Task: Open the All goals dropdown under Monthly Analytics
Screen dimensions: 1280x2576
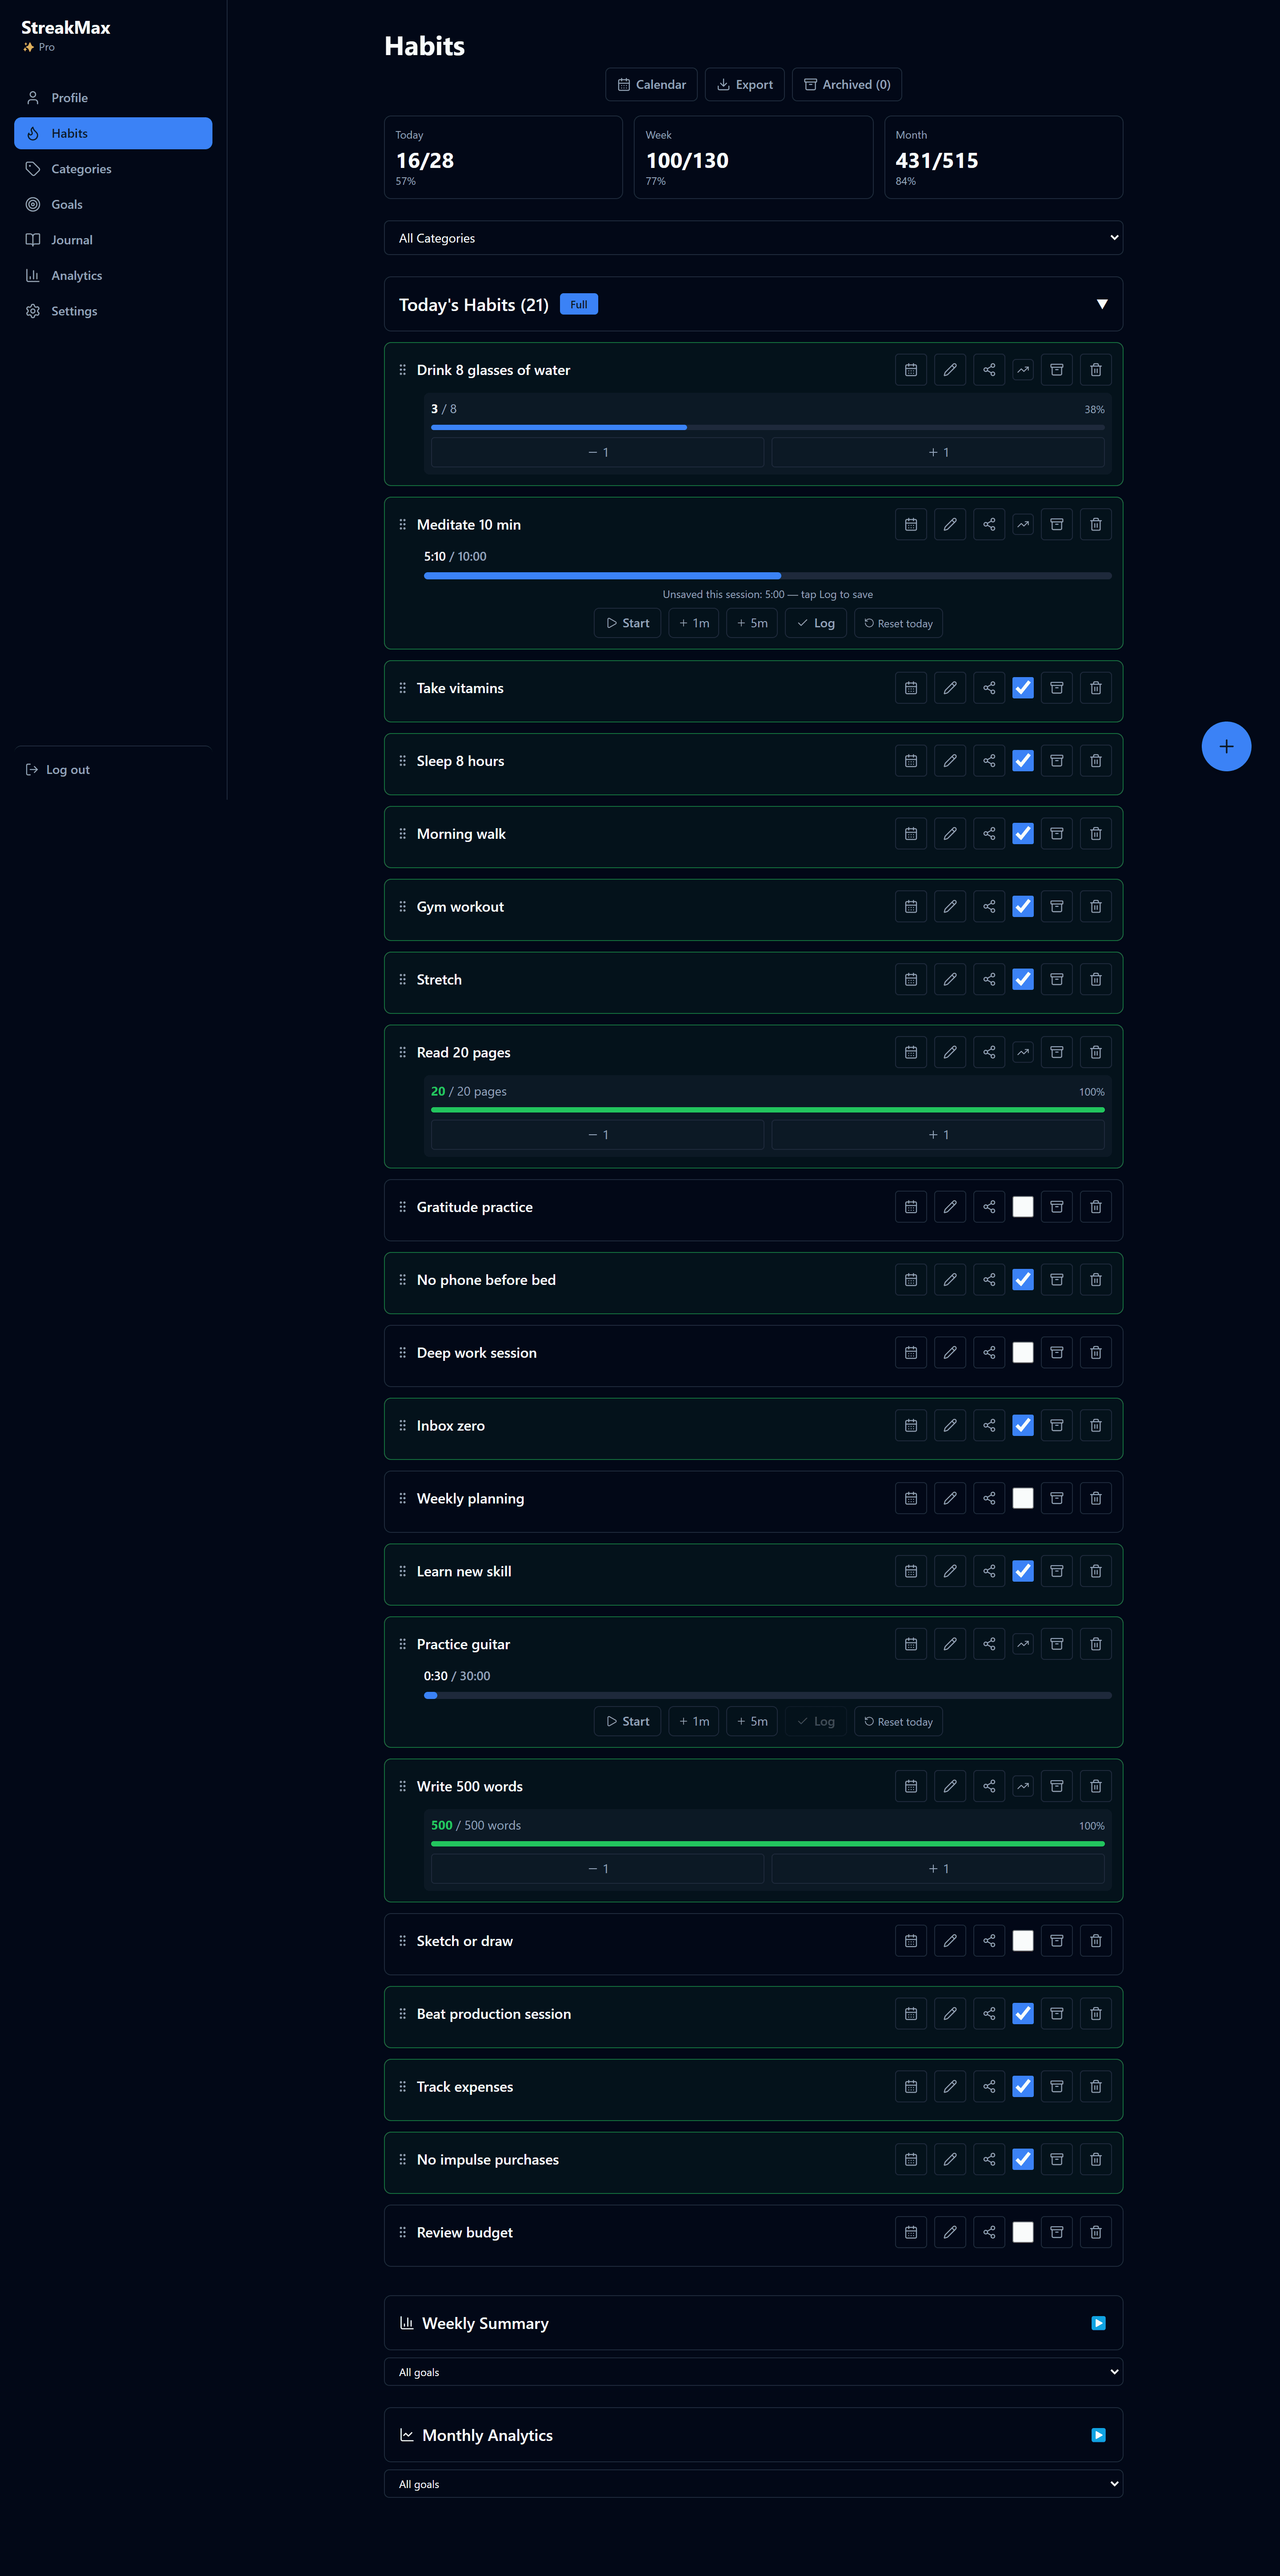Action: point(753,2484)
